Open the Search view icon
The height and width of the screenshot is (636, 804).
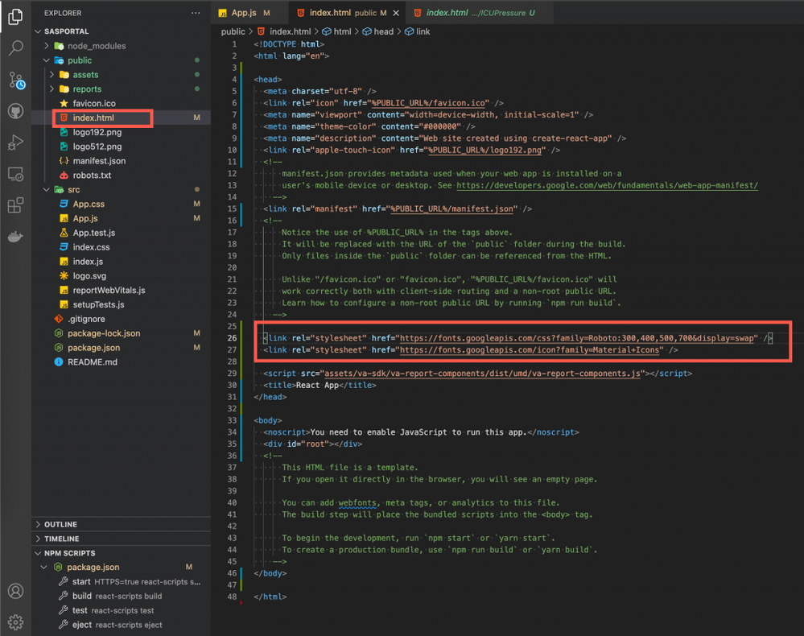(15, 48)
